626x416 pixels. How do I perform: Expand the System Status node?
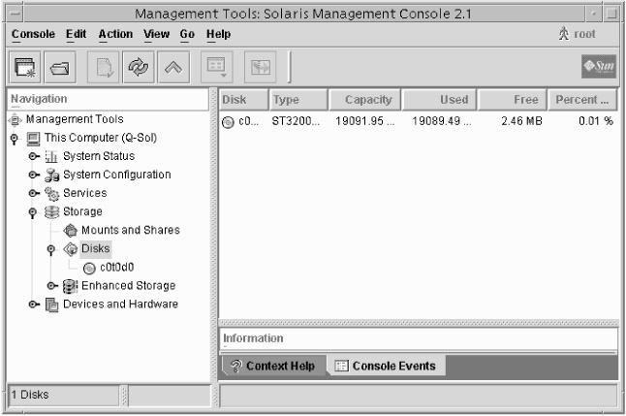[x=32, y=156]
